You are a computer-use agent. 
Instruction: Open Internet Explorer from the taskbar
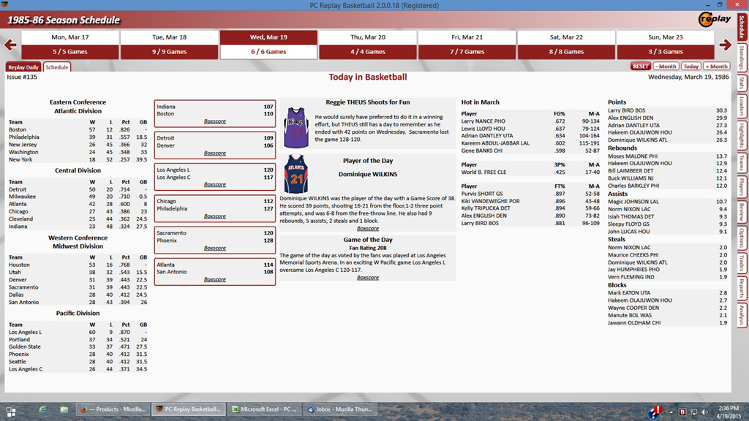pyautogui.click(x=42, y=409)
